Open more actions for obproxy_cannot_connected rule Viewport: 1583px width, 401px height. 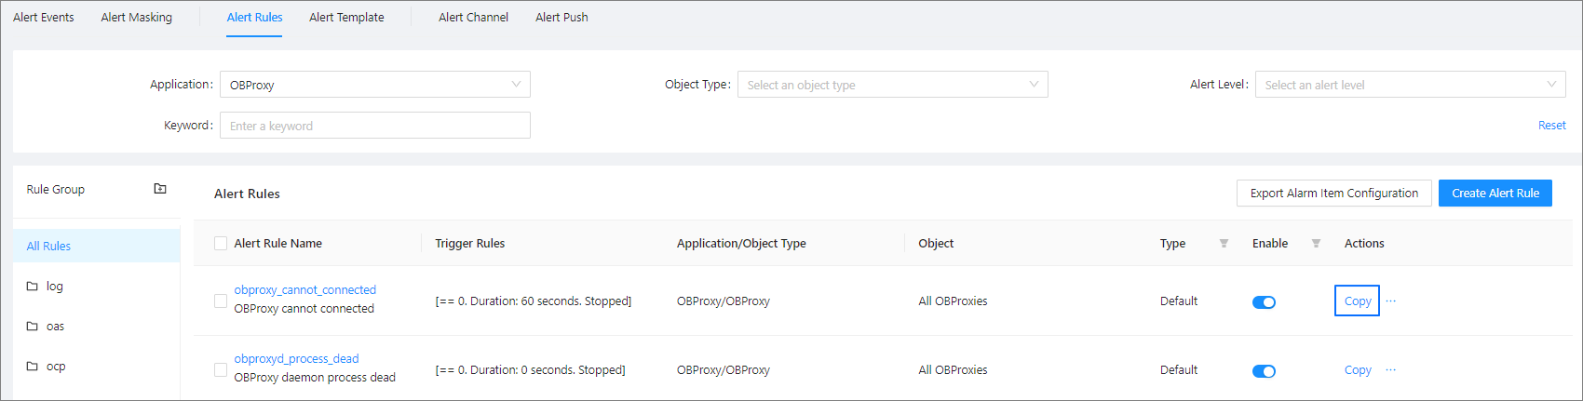pyautogui.click(x=1391, y=301)
